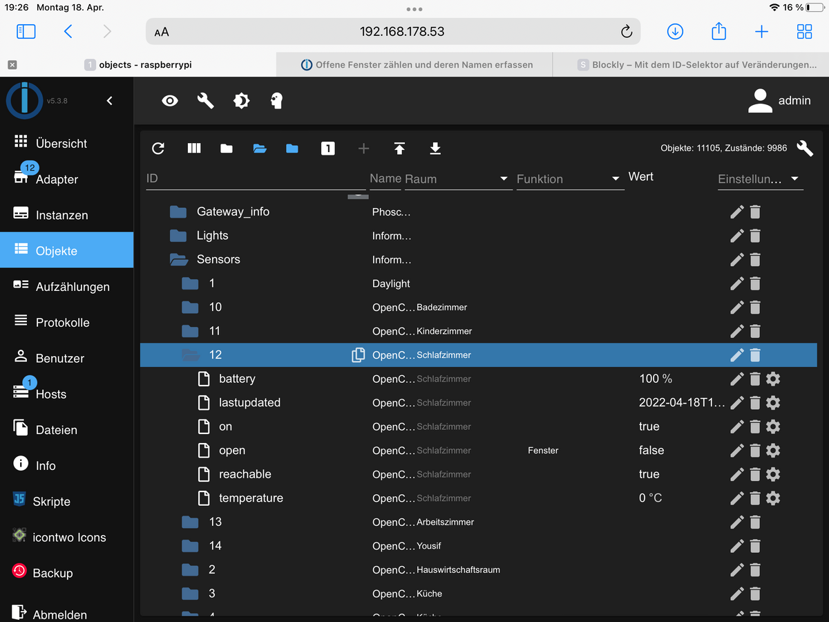Open Protokolle in the sidebar
Viewport: 829px width, 622px height.
tap(66, 322)
